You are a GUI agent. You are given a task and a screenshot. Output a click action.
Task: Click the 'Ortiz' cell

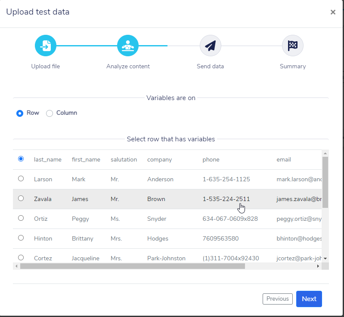[40, 219]
